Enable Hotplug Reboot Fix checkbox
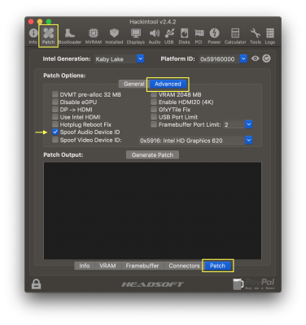The width and height of the screenshot is (306, 325). (55, 124)
